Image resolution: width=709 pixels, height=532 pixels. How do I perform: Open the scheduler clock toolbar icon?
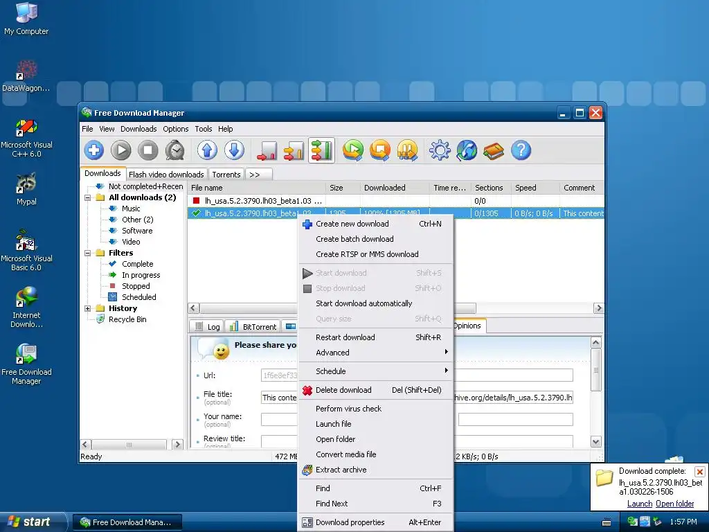(175, 150)
